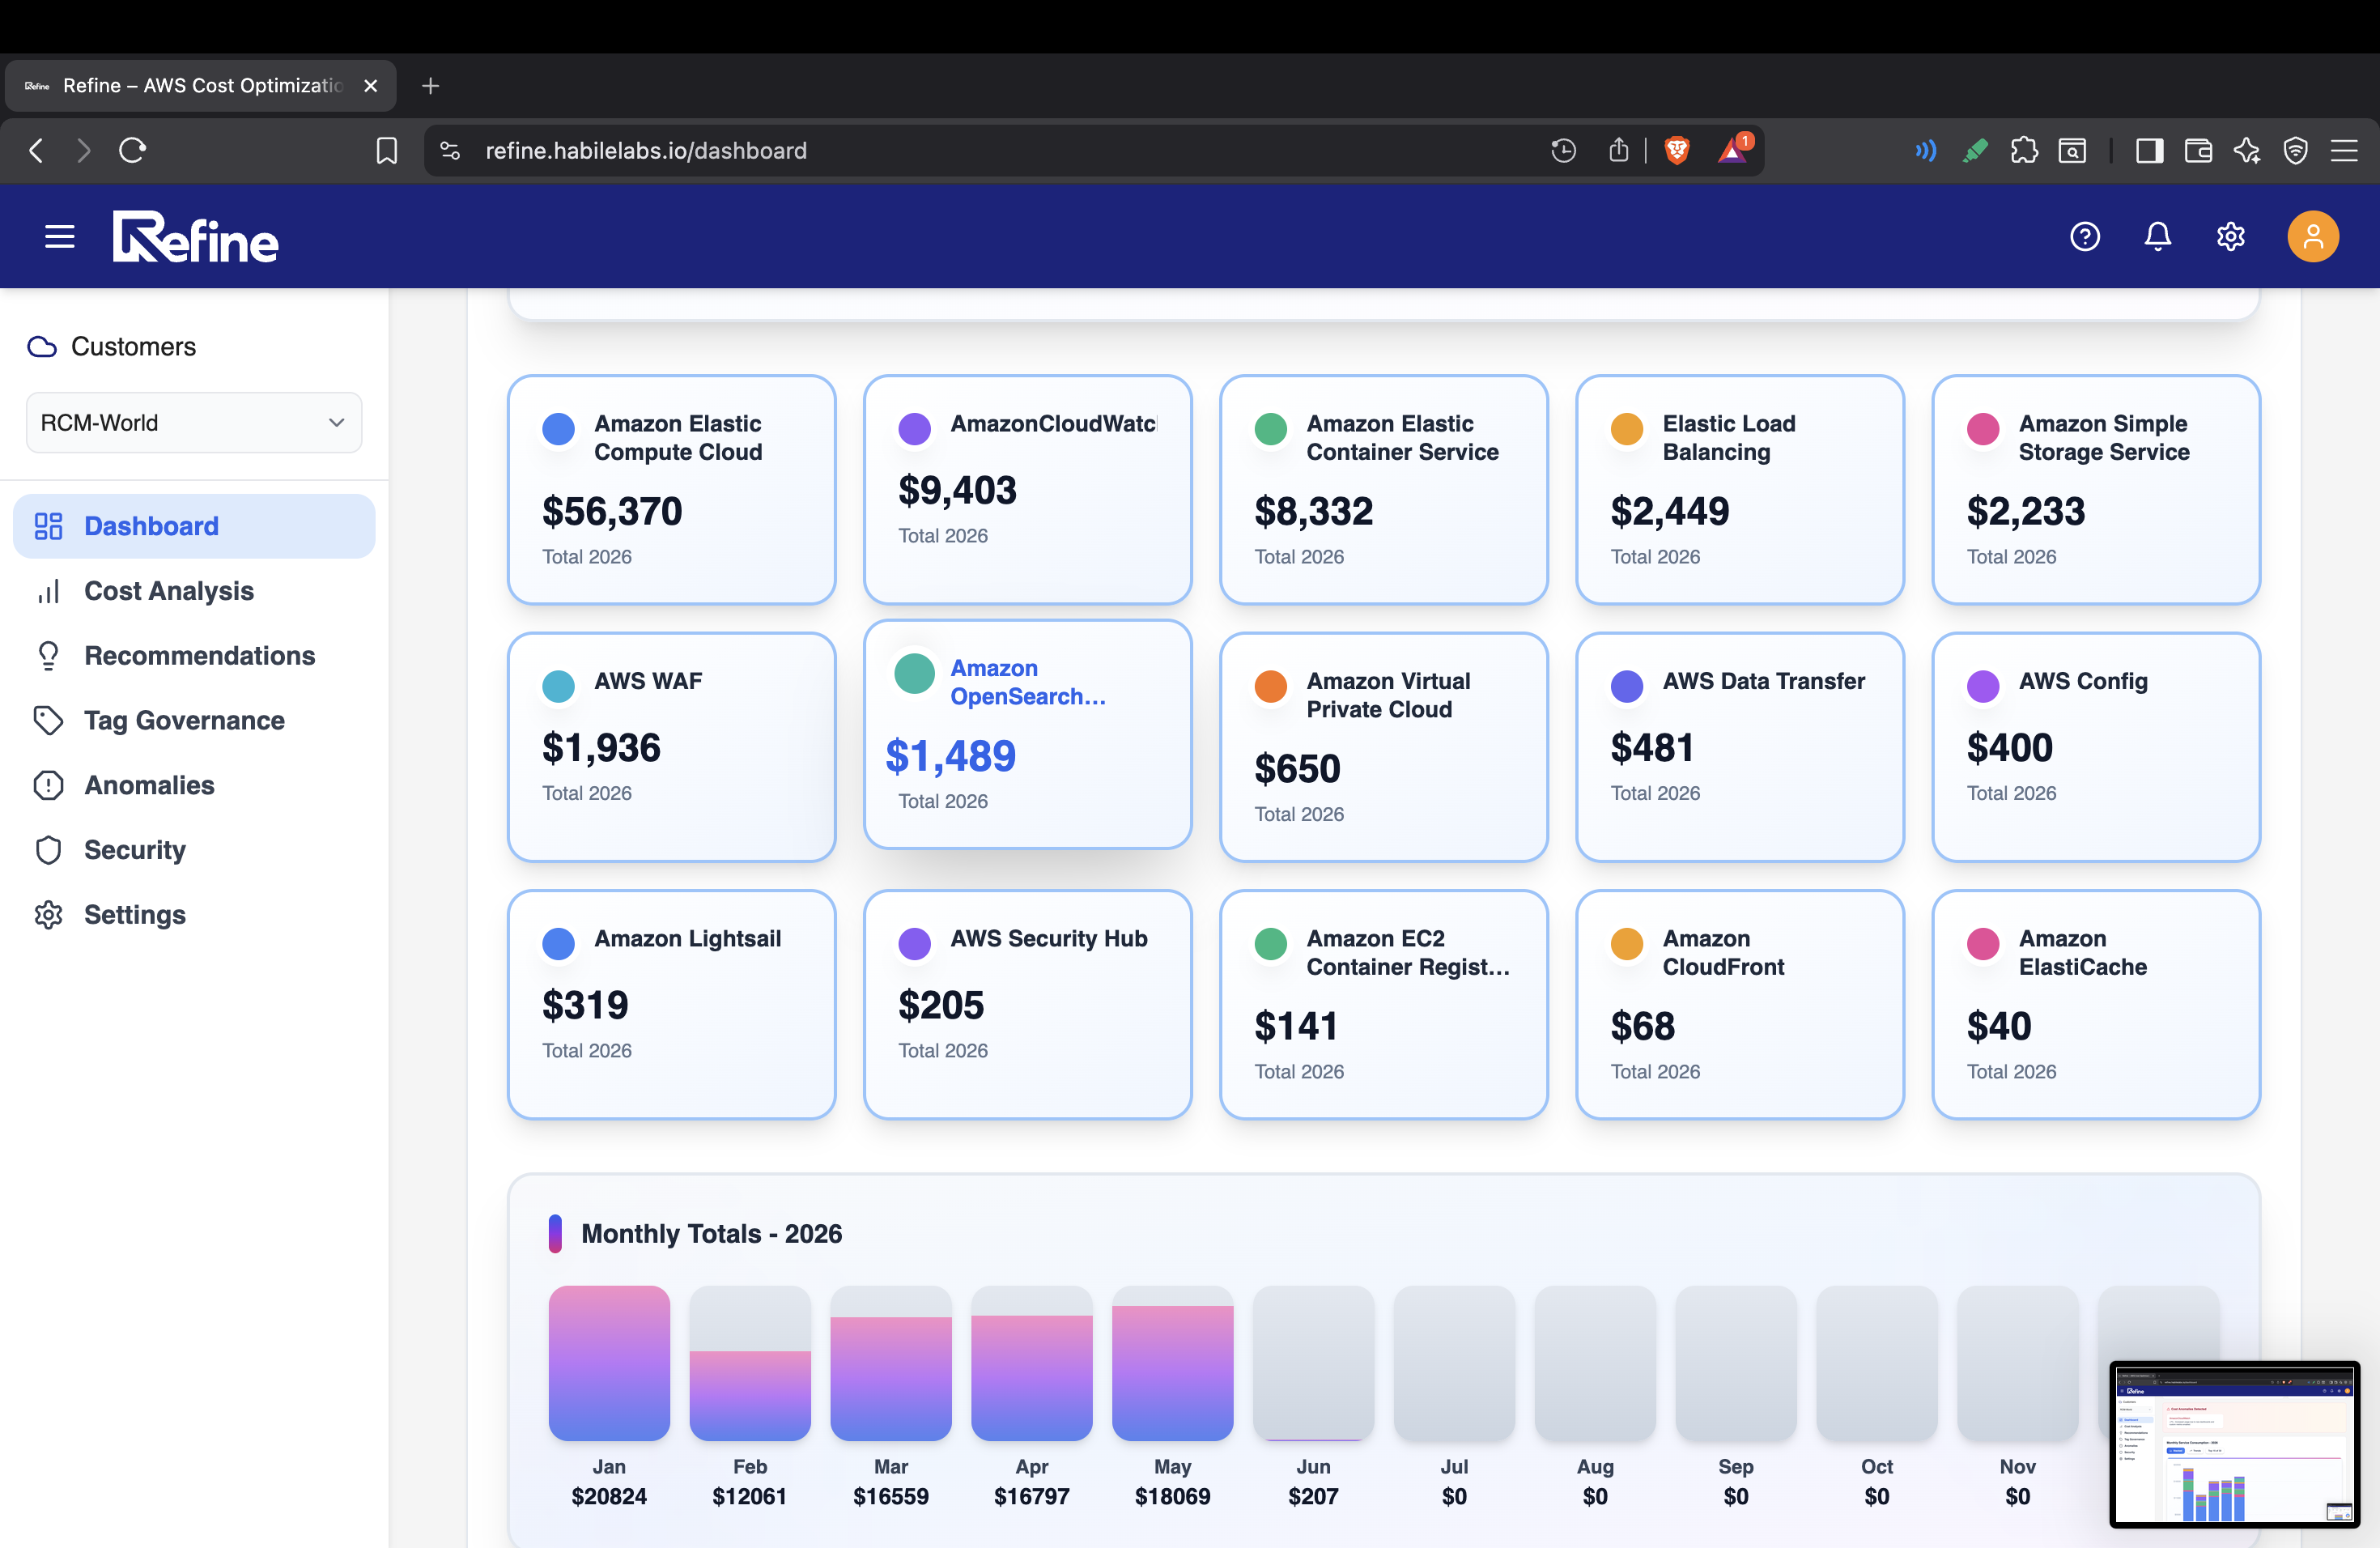Open Leo AI sparkle icon
The width and height of the screenshot is (2380, 1548).
click(x=2247, y=151)
